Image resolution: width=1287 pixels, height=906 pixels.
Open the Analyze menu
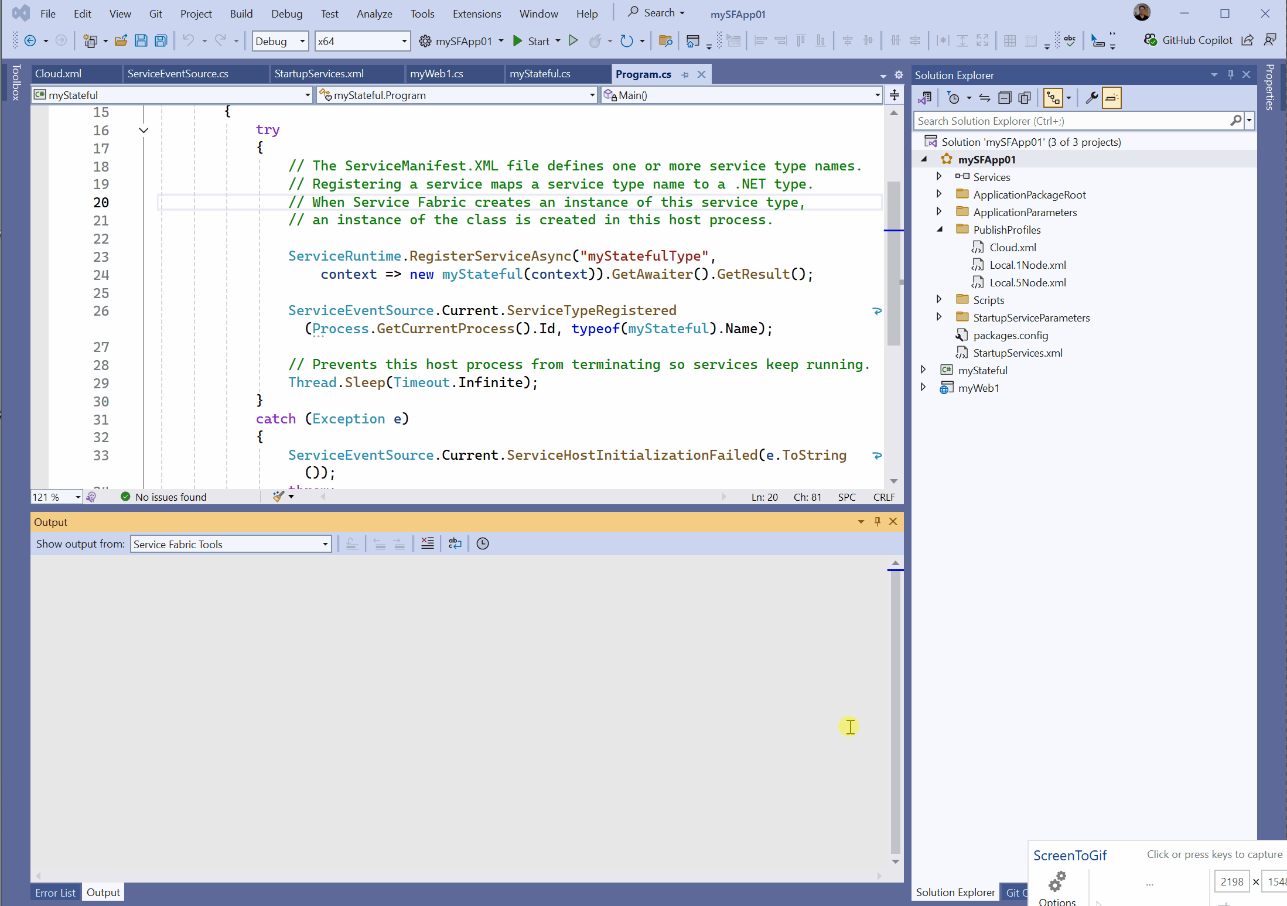pyautogui.click(x=374, y=13)
